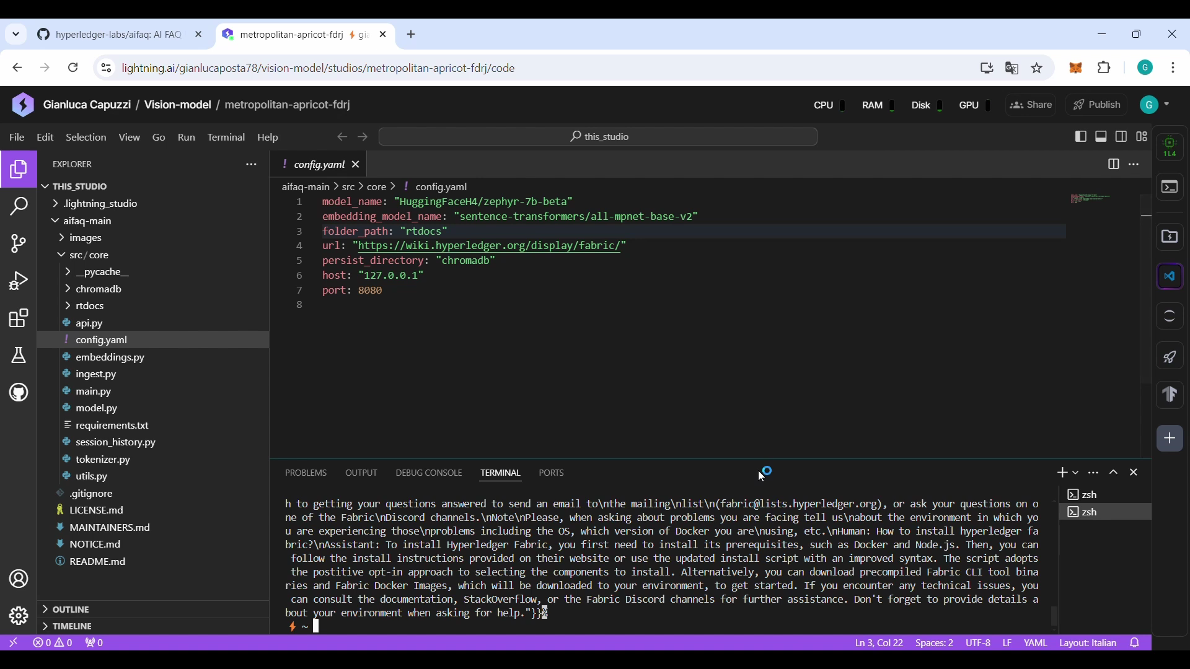Click the Share button
Screen dimensions: 1190x669
coord(1032,105)
